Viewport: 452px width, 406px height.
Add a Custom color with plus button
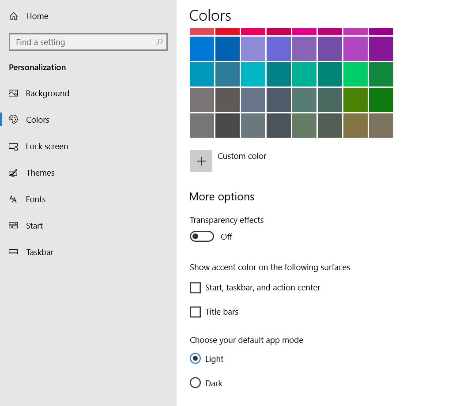pos(201,161)
